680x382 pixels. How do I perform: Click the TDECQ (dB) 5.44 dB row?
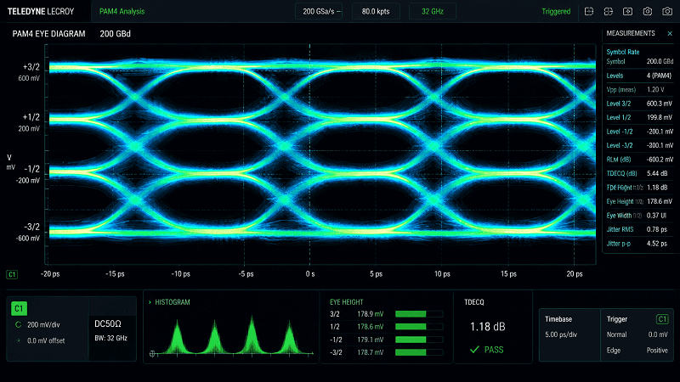(639, 173)
